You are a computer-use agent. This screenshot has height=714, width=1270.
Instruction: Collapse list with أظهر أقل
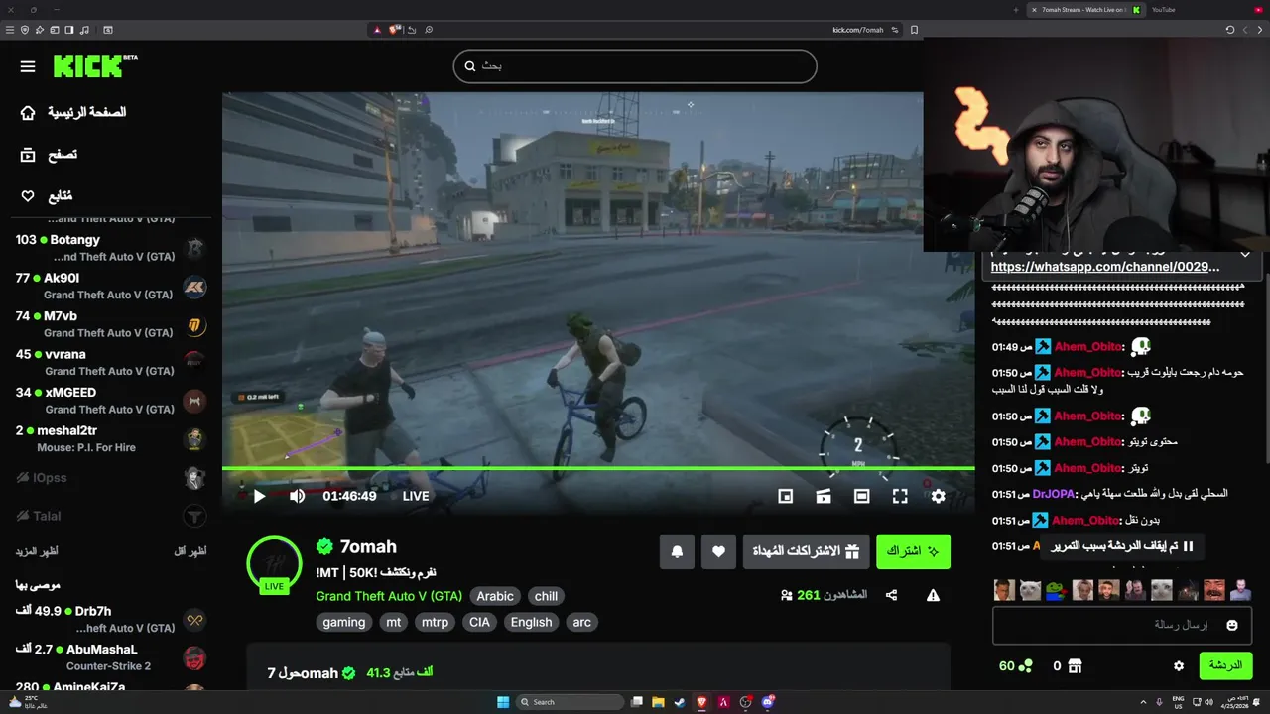pyautogui.click(x=190, y=551)
